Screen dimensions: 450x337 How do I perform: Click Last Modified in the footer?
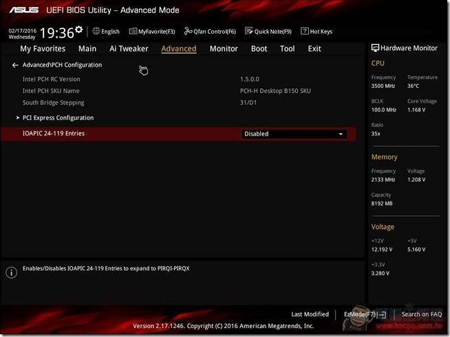[x=310, y=314]
